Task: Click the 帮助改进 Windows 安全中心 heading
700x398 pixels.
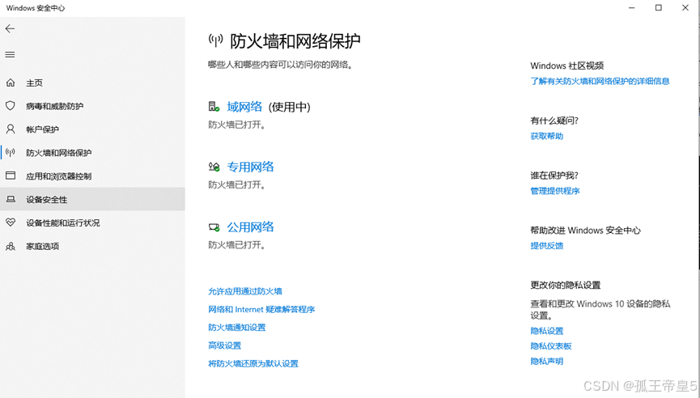Action: click(586, 231)
